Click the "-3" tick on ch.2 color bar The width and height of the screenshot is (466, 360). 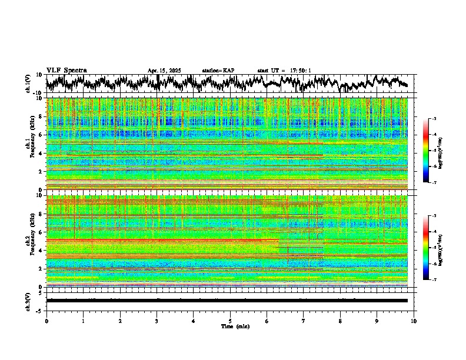tap(434, 216)
